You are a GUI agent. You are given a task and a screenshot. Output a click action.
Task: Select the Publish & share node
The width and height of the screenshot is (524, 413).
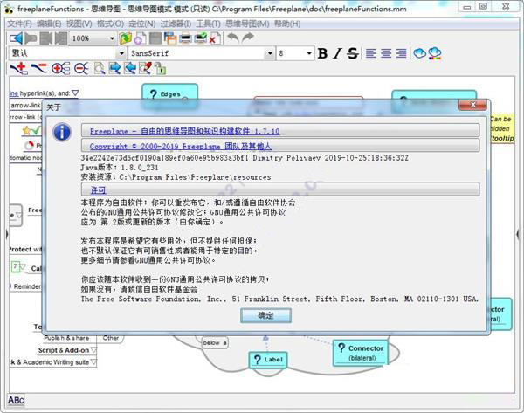point(66,338)
